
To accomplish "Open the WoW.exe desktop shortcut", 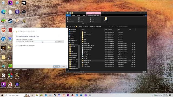I will (17, 76).
